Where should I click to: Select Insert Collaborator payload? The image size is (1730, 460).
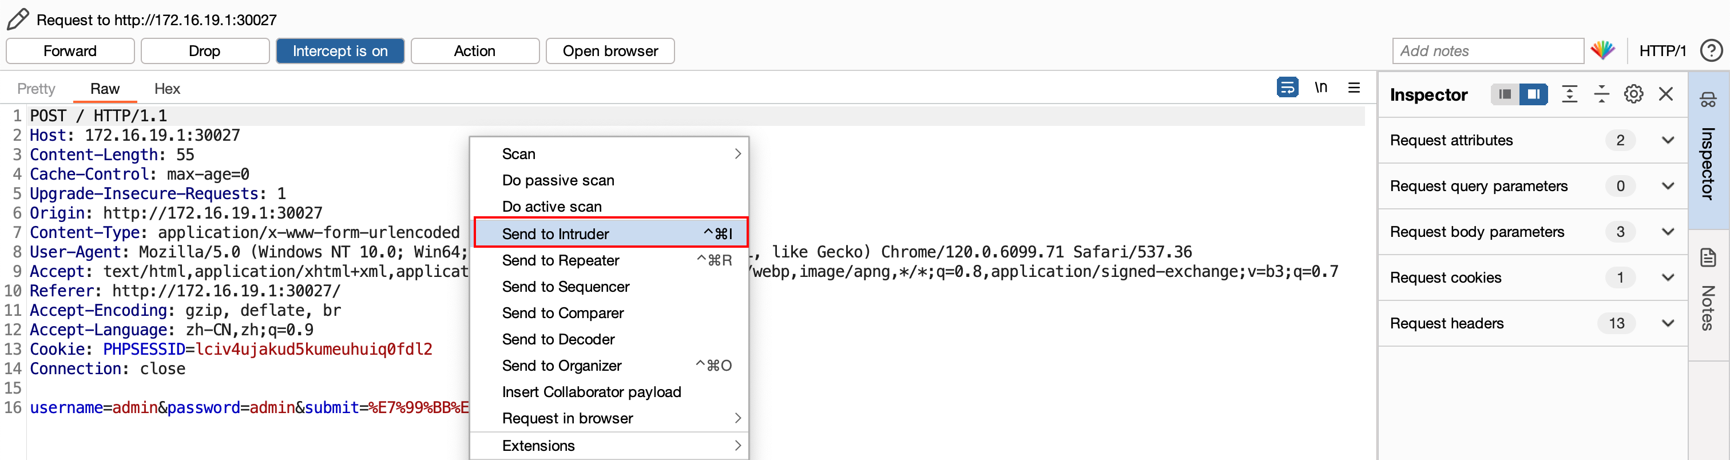coord(610,392)
